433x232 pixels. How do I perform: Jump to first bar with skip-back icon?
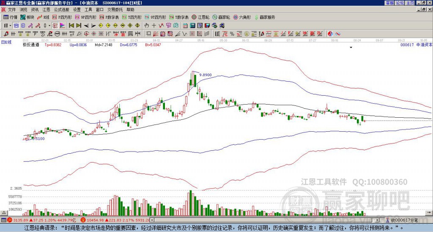pos(71,26)
